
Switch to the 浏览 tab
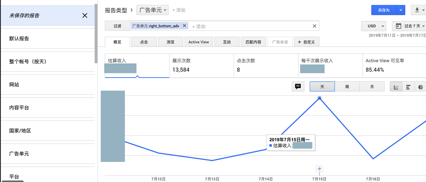click(171, 42)
